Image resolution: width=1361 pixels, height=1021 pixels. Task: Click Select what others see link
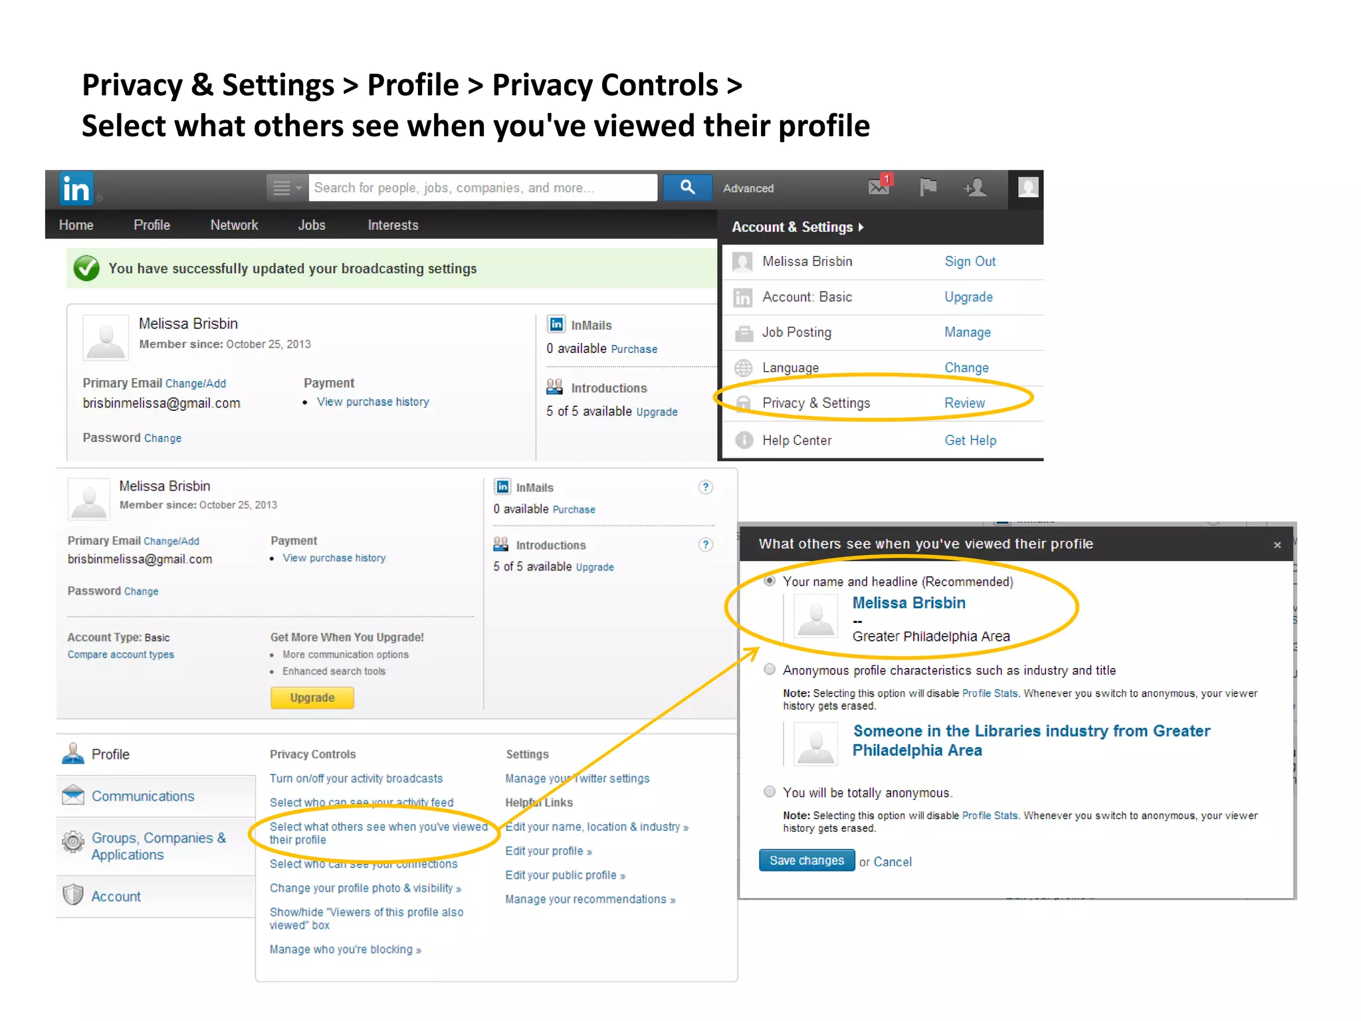pos(378,833)
